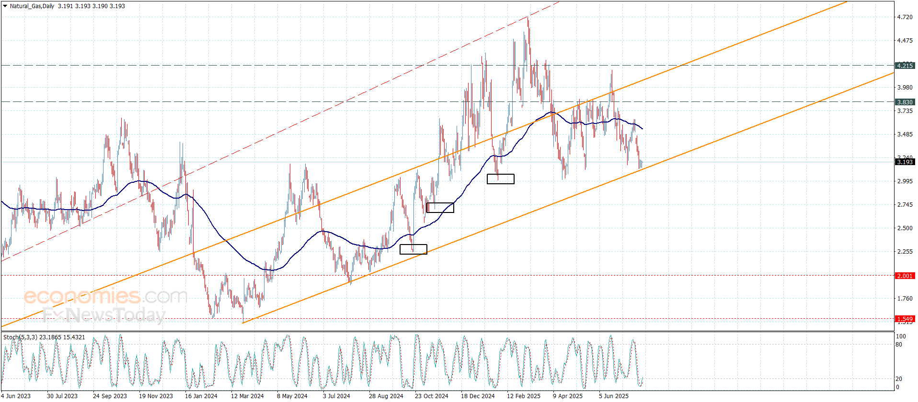918x402 pixels.
Task: Select the Natural_Gas,Daily chart title text
Action: (x=32, y=6)
